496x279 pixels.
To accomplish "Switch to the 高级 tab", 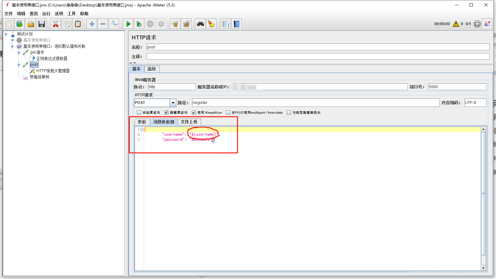I will pyautogui.click(x=152, y=69).
